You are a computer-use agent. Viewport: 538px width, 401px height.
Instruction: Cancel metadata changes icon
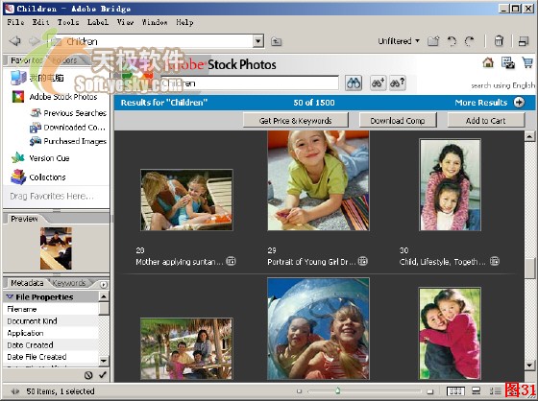[88, 375]
